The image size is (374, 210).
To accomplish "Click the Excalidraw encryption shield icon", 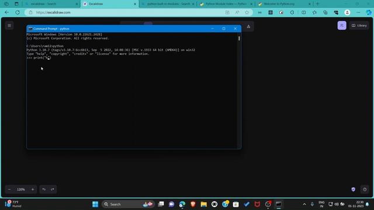I will 353,189.
